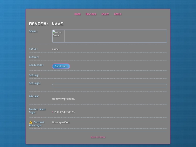Open the Admin navigation link
The width and height of the screenshot is (196, 147).
pyautogui.click(x=118, y=14)
